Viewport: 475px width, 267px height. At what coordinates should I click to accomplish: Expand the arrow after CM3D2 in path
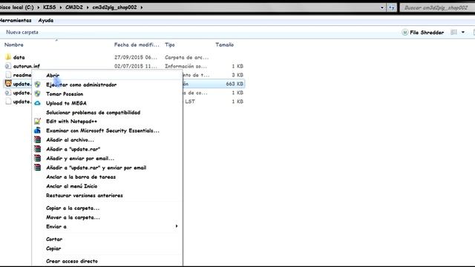pos(88,7)
